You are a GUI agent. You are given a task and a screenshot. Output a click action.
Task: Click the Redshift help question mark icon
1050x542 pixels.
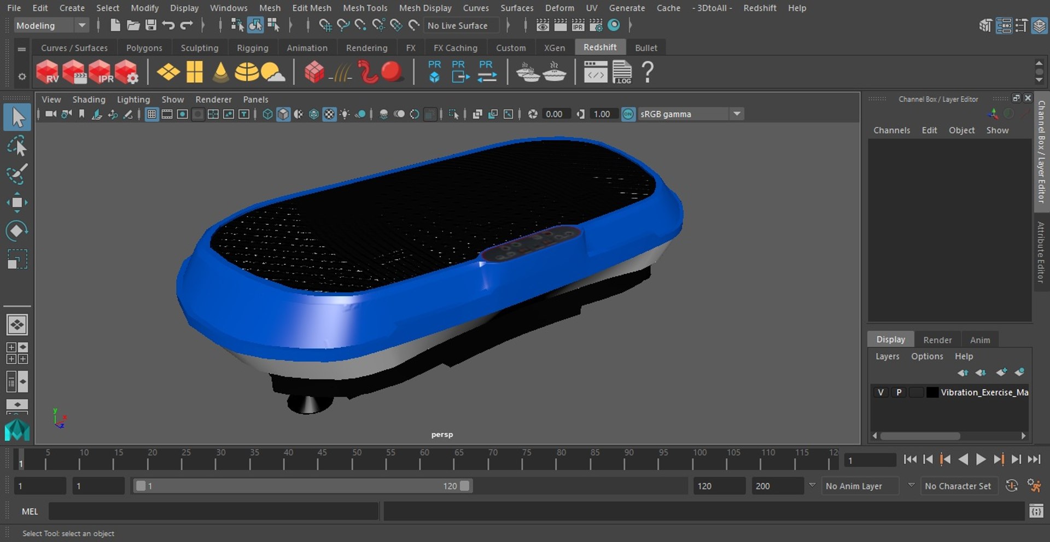647,72
